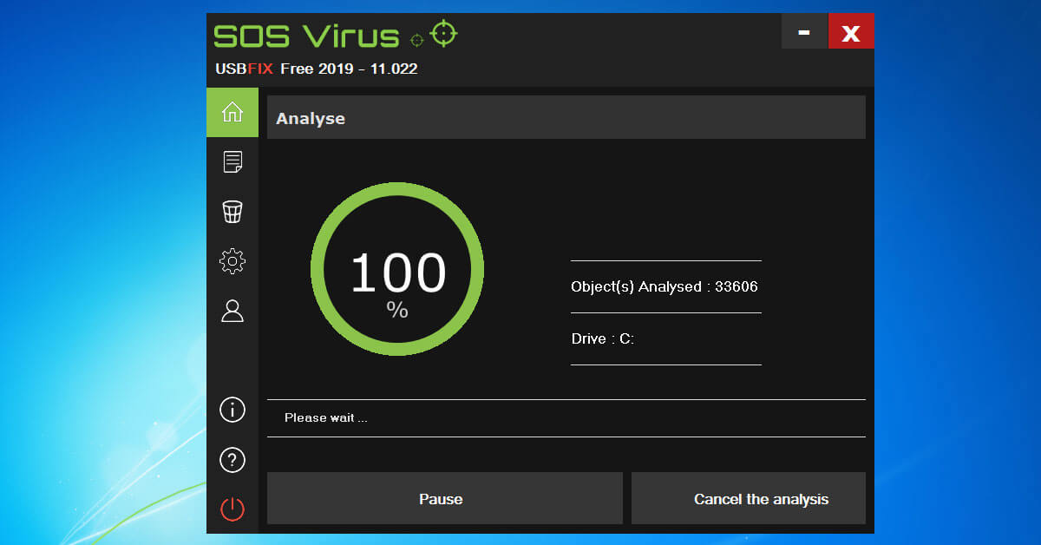Open the scan report listing
Viewport: 1041px width, 545px height.
click(232, 161)
